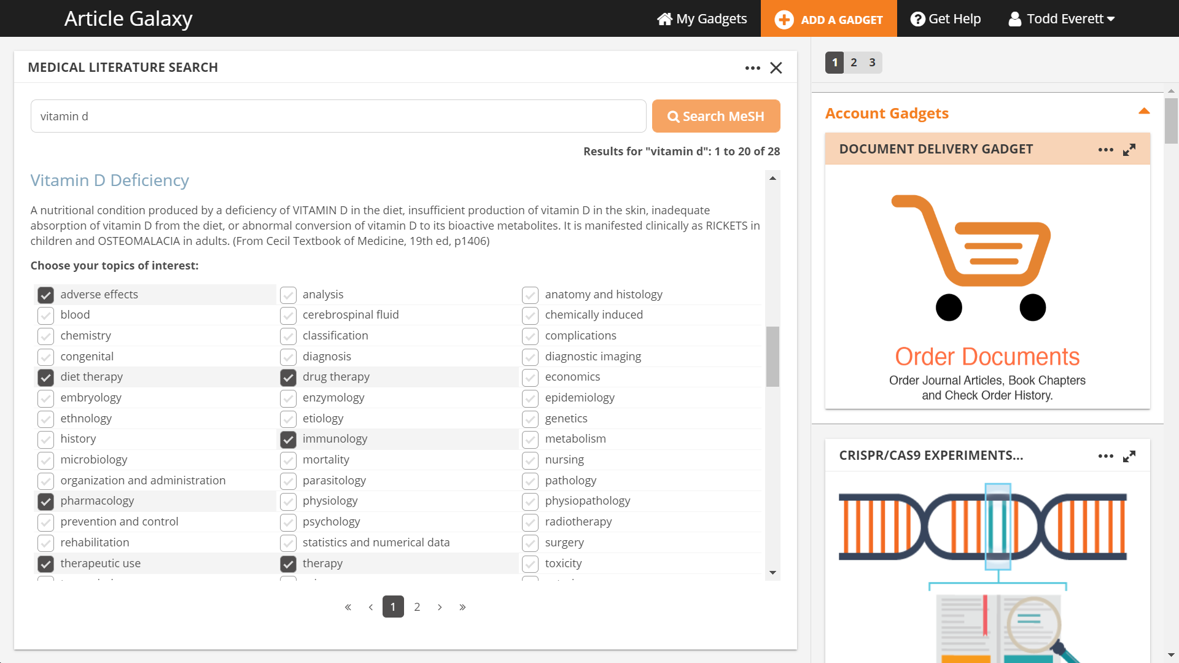
Task: Click the Document Delivery Gadget options ellipsis icon
Action: [x=1106, y=149]
